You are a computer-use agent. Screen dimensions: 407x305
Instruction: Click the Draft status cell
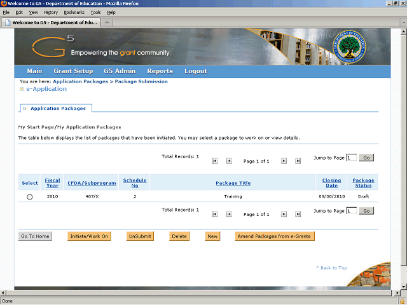pos(363,196)
